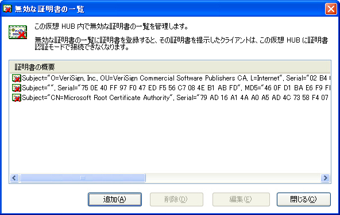Click the 削除(D) delete button
The height and width of the screenshot is (215, 340).
pos(176,199)
